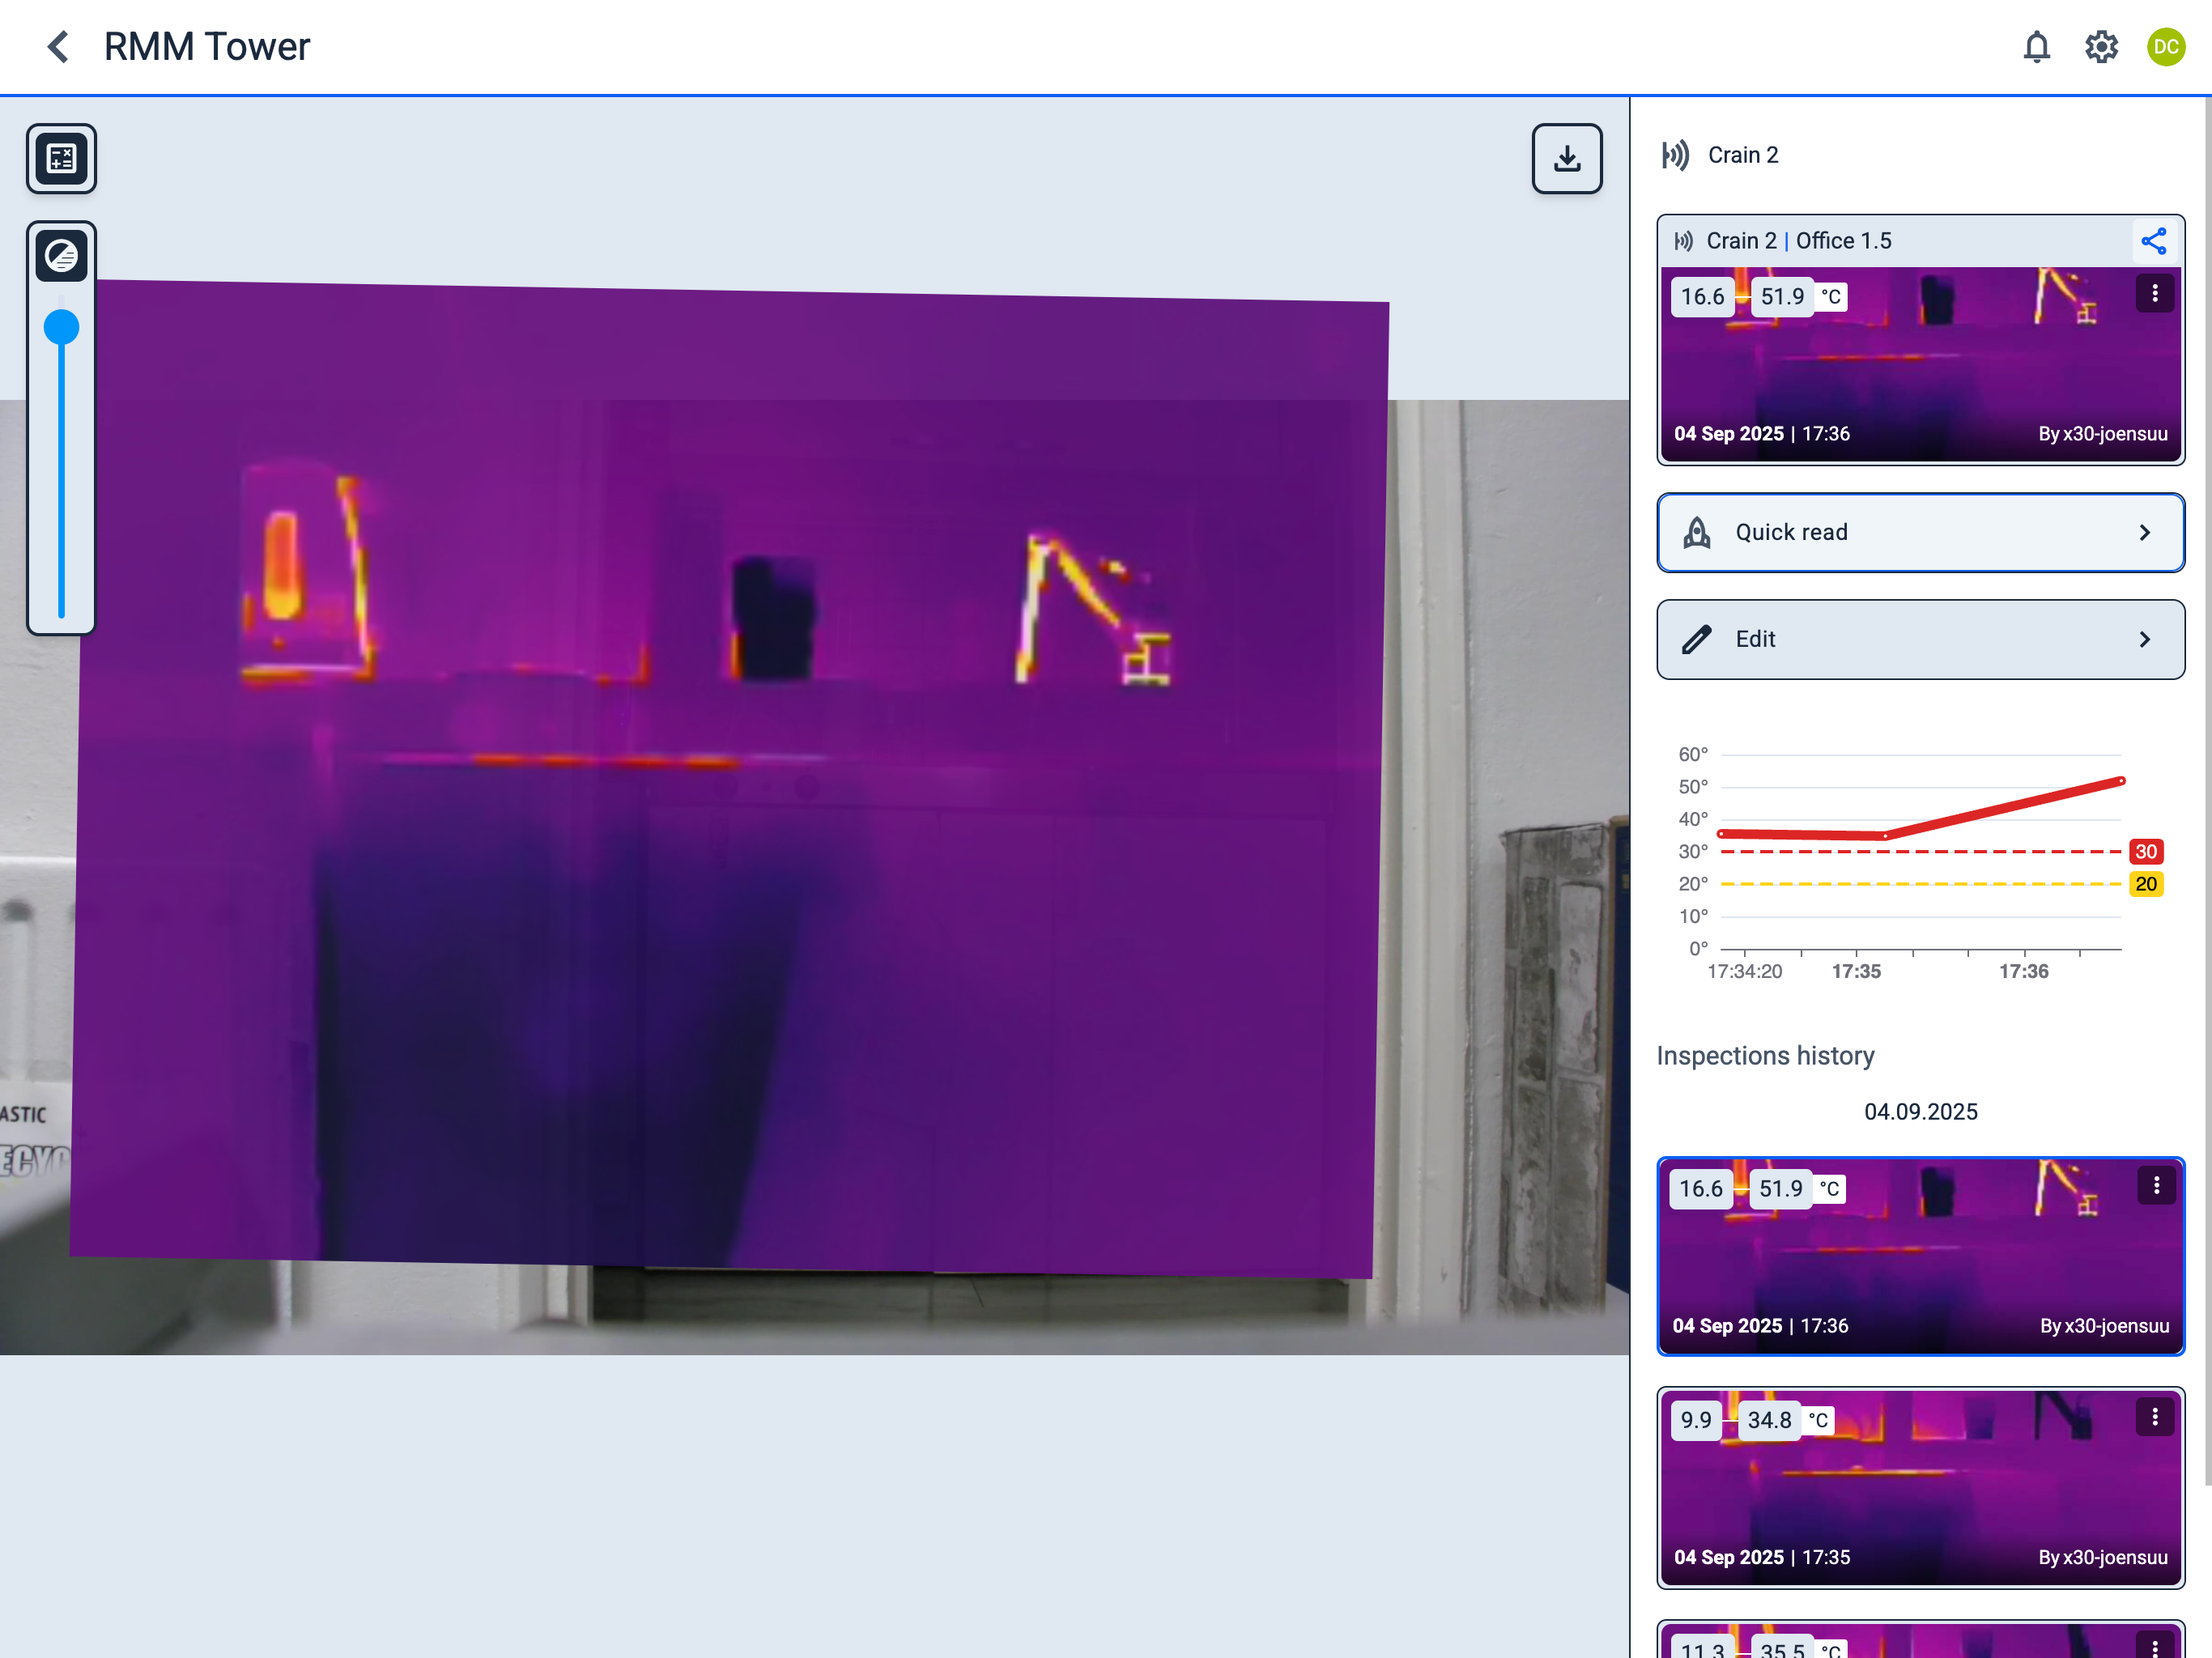Click the 34.8 max temperature badge

1769,1421
